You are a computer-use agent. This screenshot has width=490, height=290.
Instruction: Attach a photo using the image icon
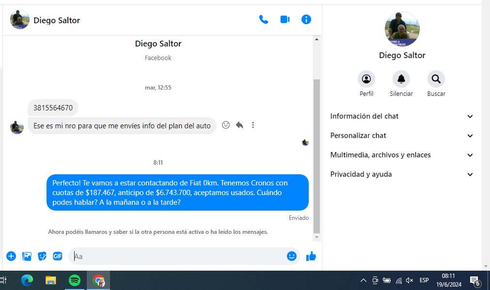click(x=27, y=256)
